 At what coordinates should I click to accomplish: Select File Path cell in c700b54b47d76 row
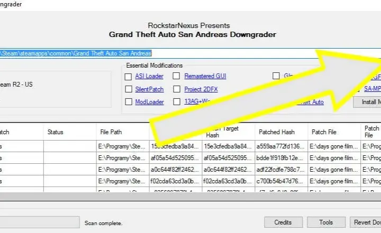123,181
